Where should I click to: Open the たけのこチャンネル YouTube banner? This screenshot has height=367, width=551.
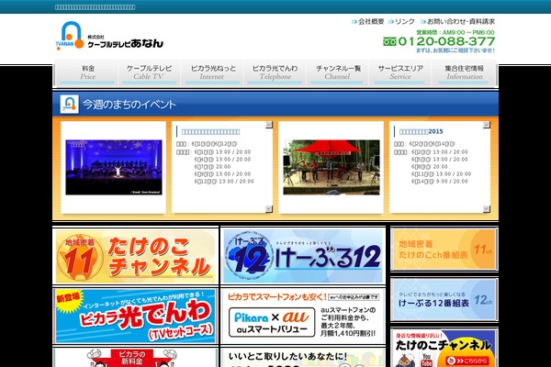point(444,348)
